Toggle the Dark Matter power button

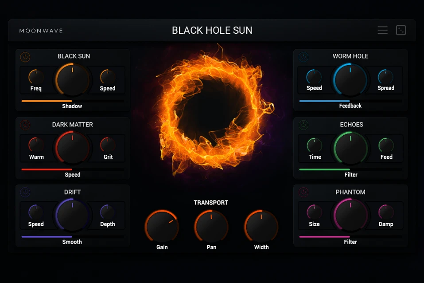25,125
